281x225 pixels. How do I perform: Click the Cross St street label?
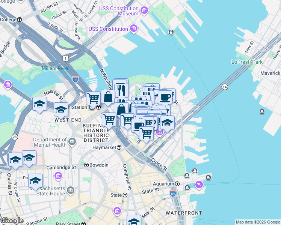click(x=159, y=164)
